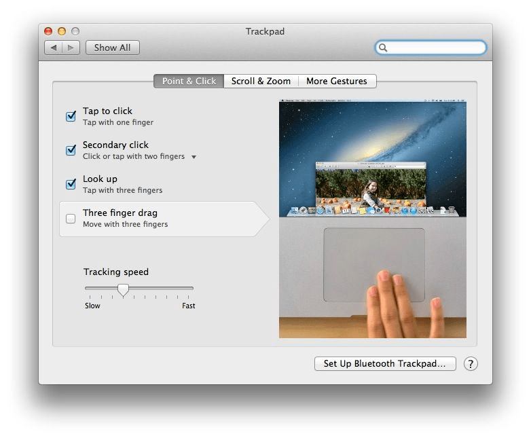Viewport: 531px width, 438px height.
Task: Click the 'Tap with three fingers' text
Action: point(123,190)
